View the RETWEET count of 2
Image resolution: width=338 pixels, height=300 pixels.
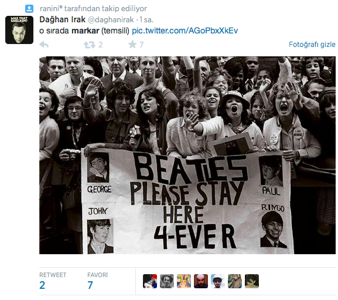[x=42, y=285]
